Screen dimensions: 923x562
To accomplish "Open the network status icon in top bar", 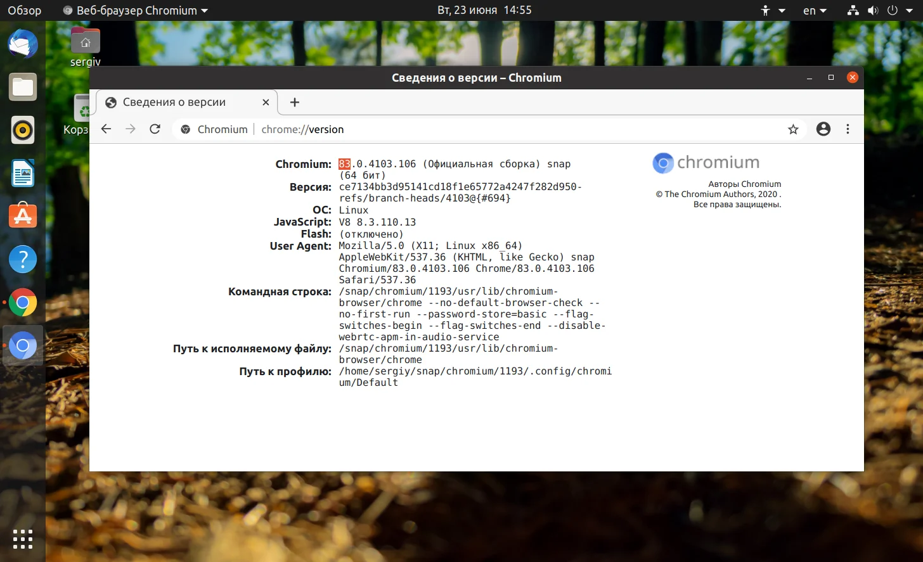I will coord(853,10).
